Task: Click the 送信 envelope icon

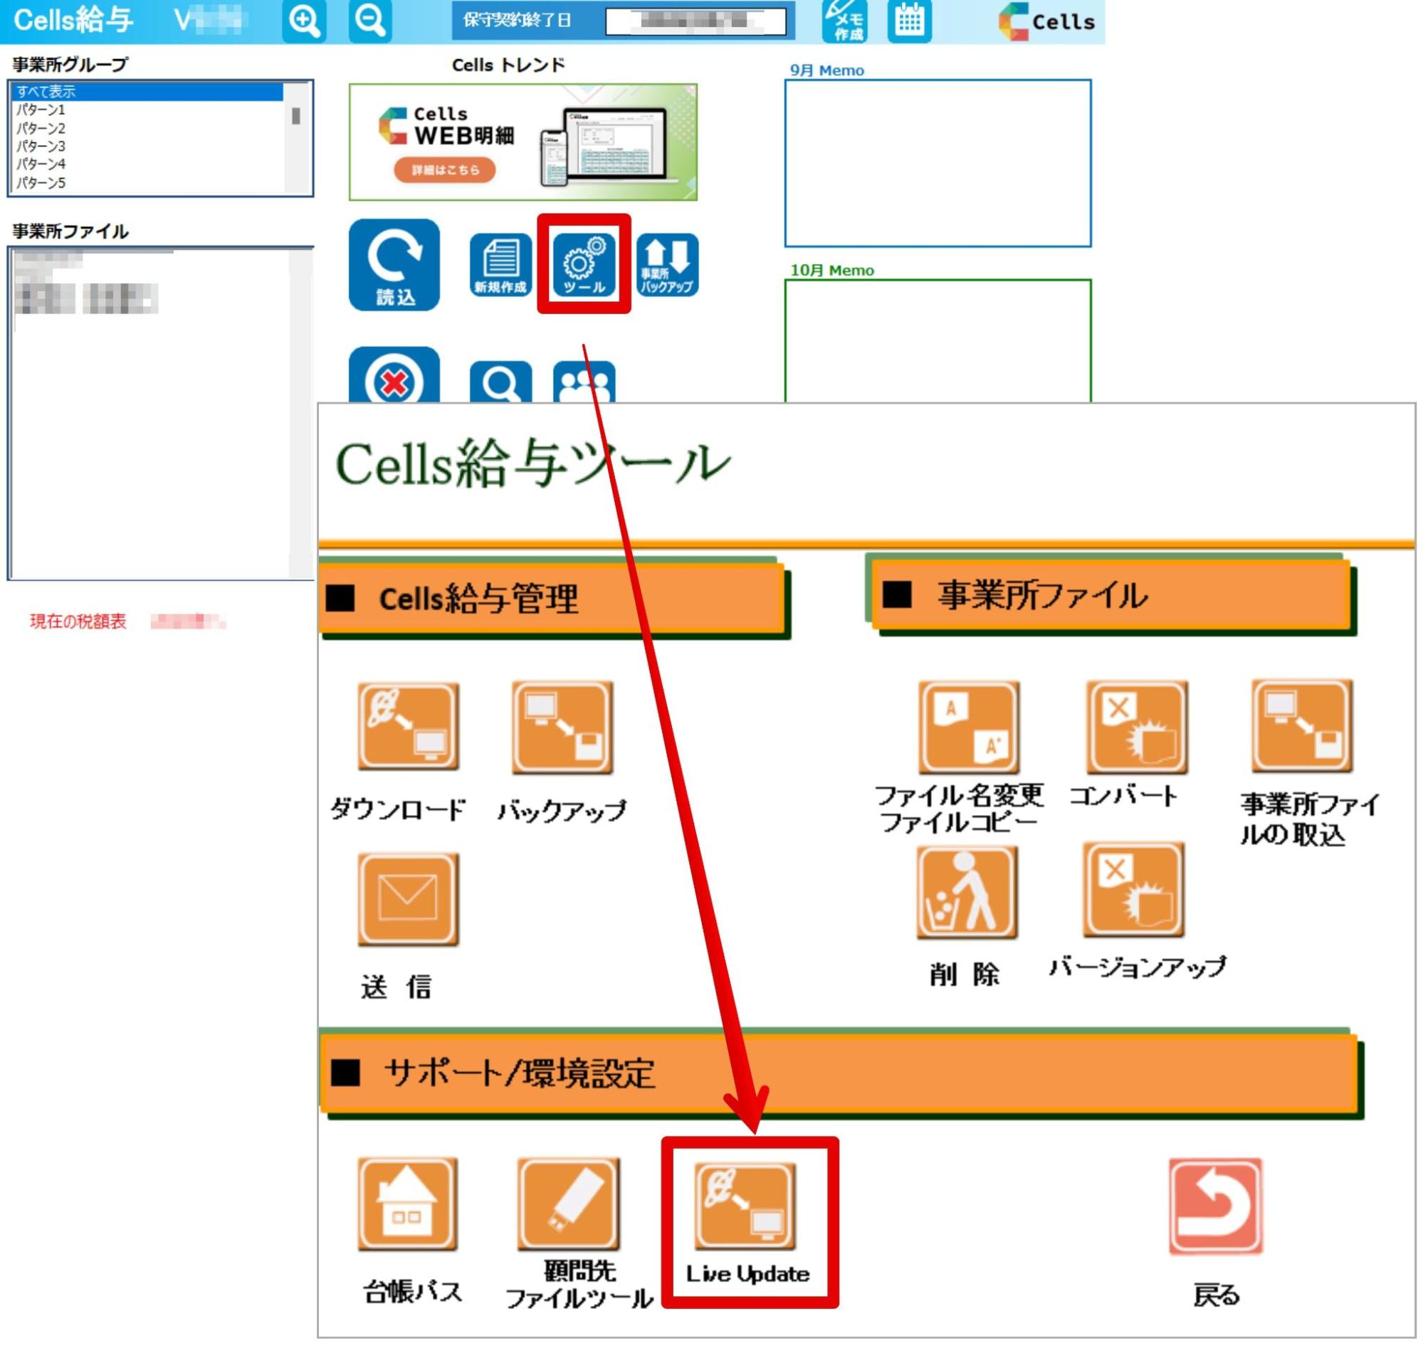Action: (x=408, y=900)
